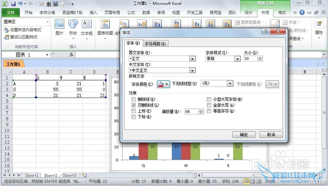The image size is (328, 186).
Task: Go to first sheet navigation arrow
Action: click(x=5, y=175)
